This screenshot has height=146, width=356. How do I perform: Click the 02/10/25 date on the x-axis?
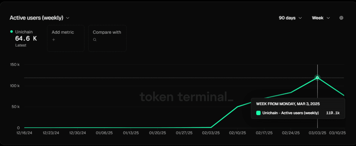click(238, 133)
